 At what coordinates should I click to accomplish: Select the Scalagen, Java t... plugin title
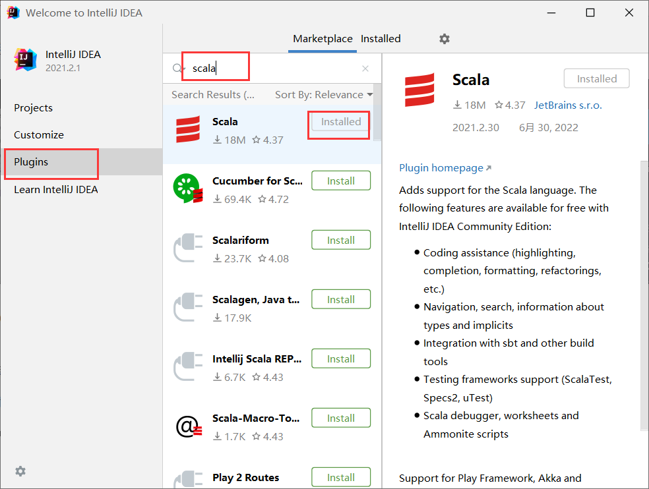point(256,299)
